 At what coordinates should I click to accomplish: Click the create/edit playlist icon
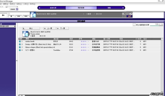134,25
